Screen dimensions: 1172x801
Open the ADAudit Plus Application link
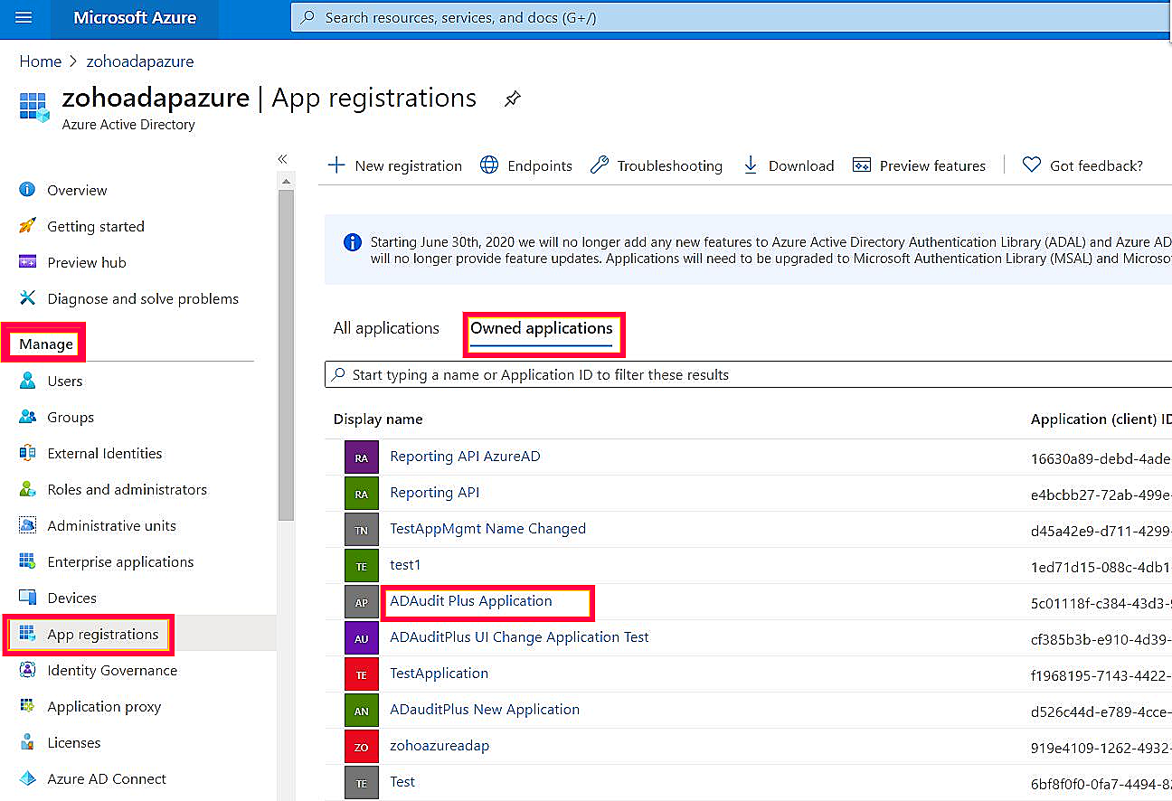tap(470, 601)
